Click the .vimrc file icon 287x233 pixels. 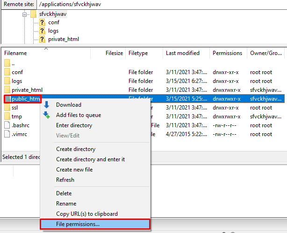[7, 134]
